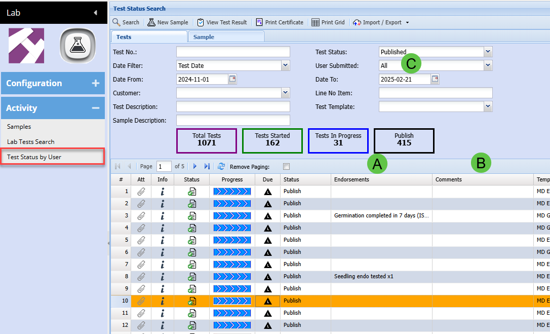Click the Search magnifier icon in toolbar
Screen dimensions: 550x334
coord(116,22)
